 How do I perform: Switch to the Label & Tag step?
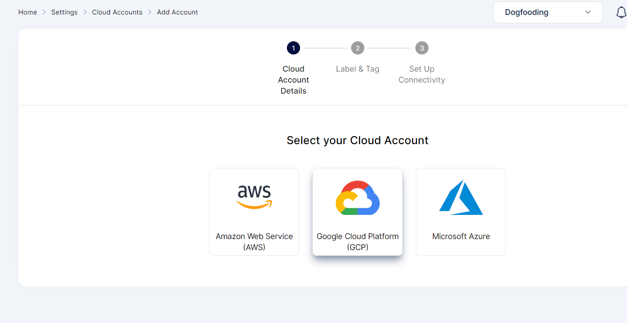[x=357, y=69]
